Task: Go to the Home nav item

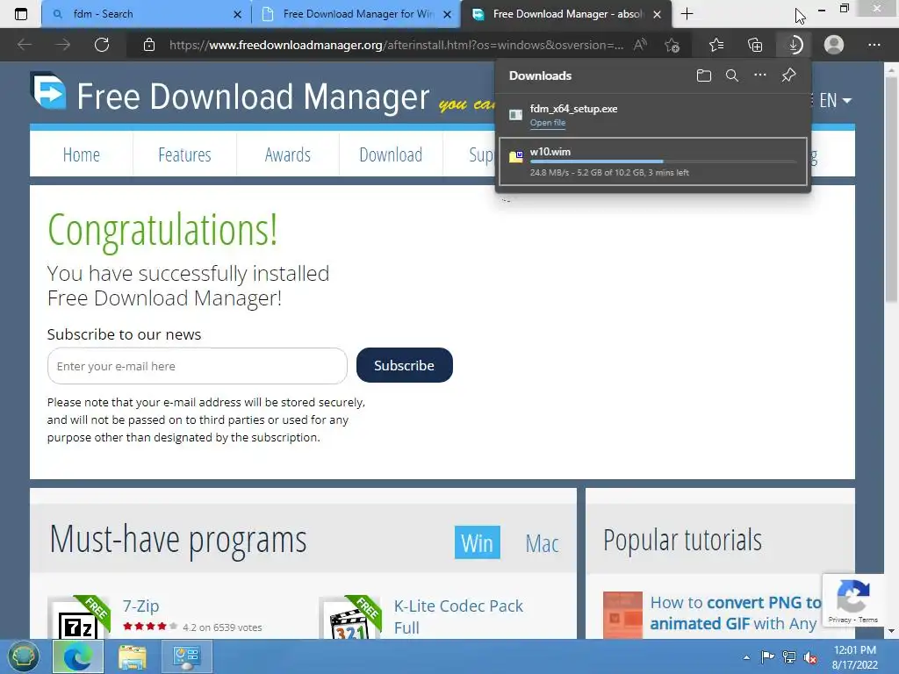Action: point(82,154)
